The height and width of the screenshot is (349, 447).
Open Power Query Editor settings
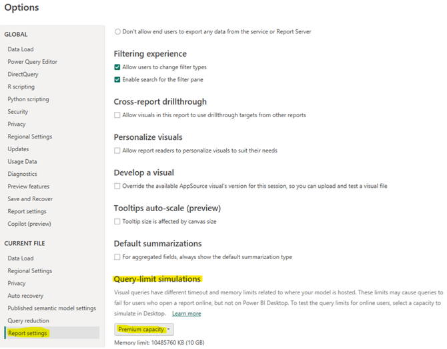32,62
